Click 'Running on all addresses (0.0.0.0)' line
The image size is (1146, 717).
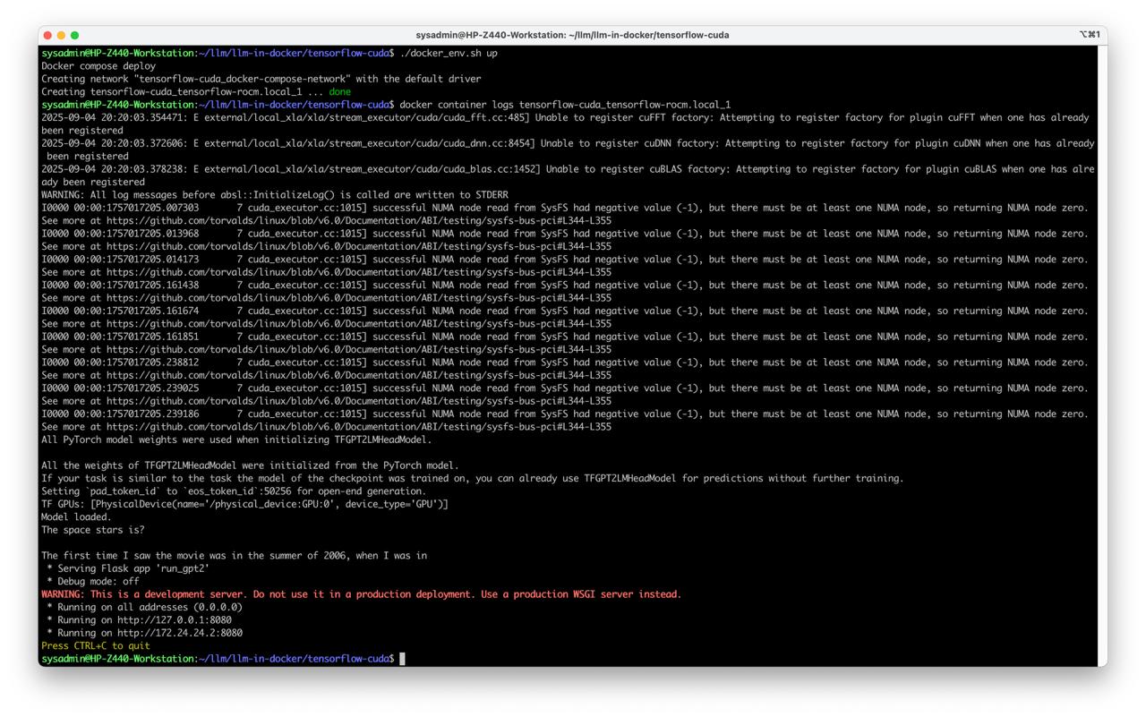pos(144,607)
